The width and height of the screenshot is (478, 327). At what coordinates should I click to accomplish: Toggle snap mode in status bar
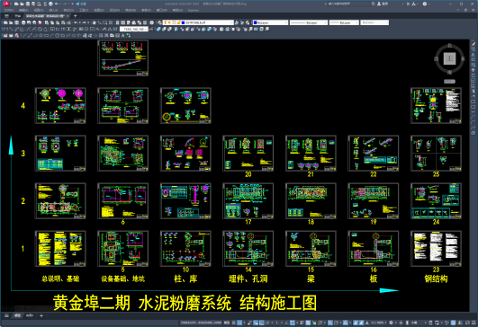(239, 323)
